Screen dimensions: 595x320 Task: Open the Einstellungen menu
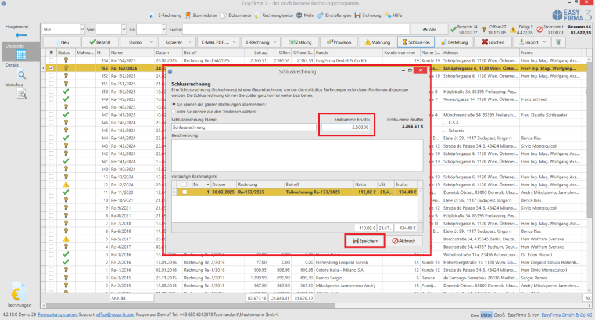tap(334, 15)
